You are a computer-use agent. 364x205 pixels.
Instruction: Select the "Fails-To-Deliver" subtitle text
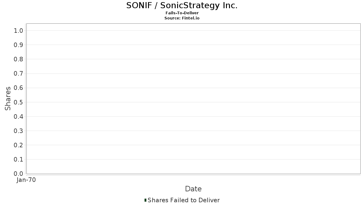[x=182, y=13]
